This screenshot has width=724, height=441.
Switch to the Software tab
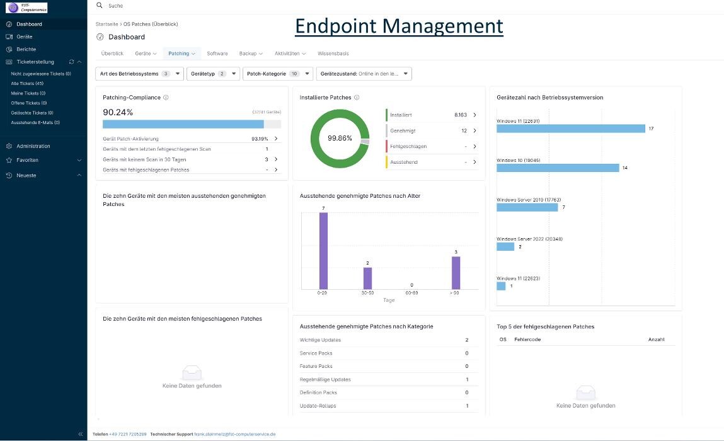(x=217, y=54)
